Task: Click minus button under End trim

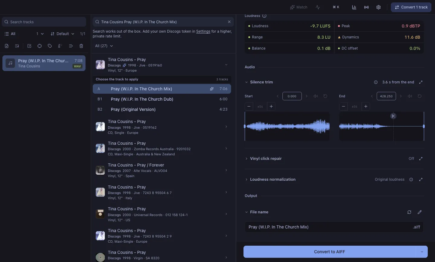Action: coord(343,106)
